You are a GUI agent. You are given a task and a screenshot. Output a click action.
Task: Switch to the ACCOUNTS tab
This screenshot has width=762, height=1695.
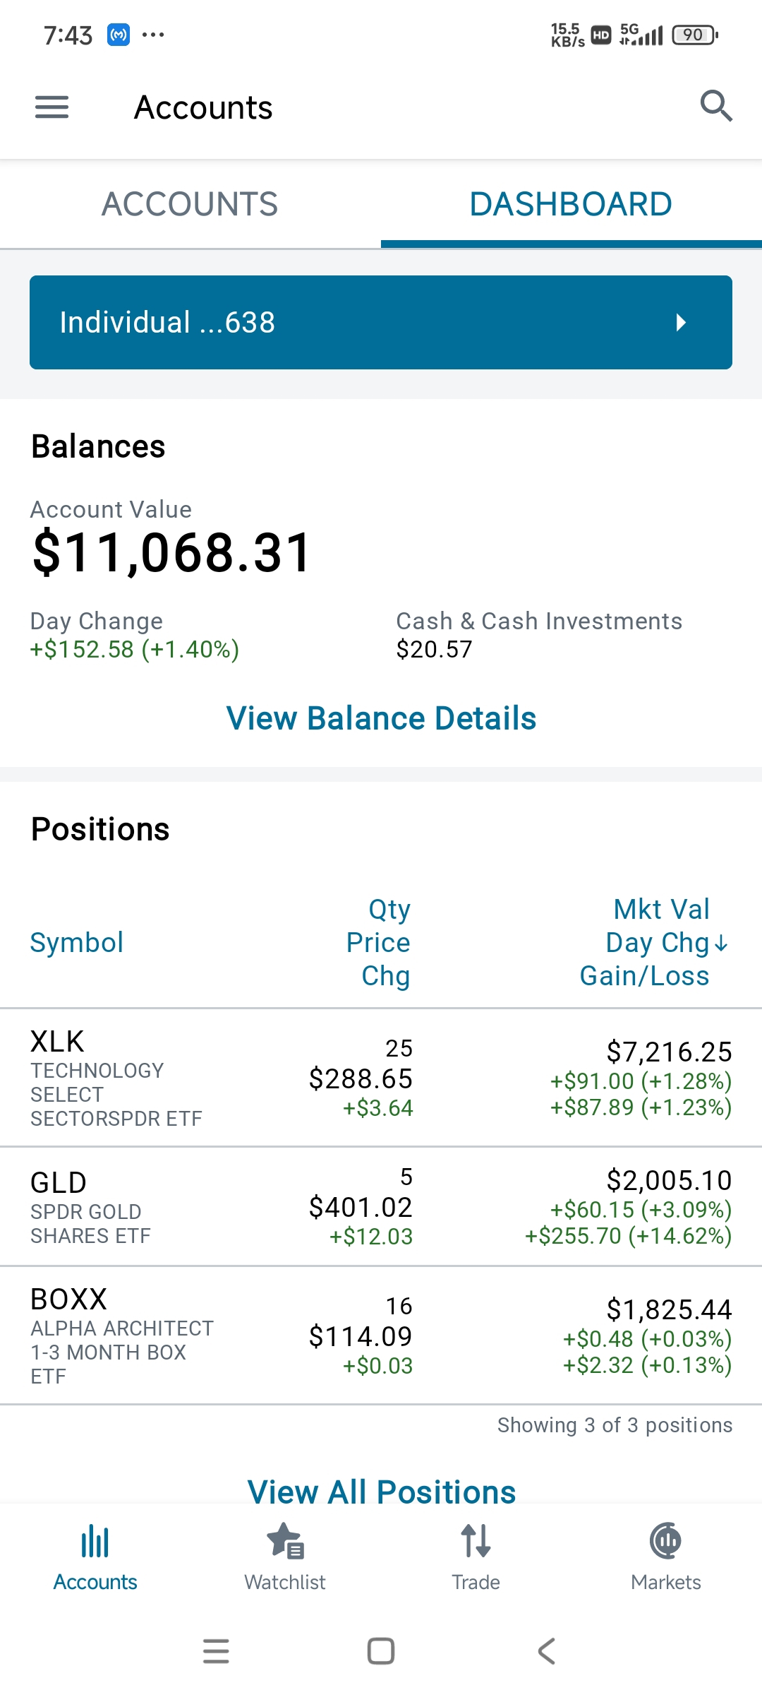(x=190, y=204)
